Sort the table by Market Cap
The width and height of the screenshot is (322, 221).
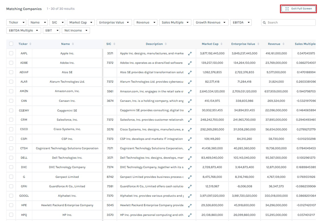pyautogui.click(x=210, y=44)
